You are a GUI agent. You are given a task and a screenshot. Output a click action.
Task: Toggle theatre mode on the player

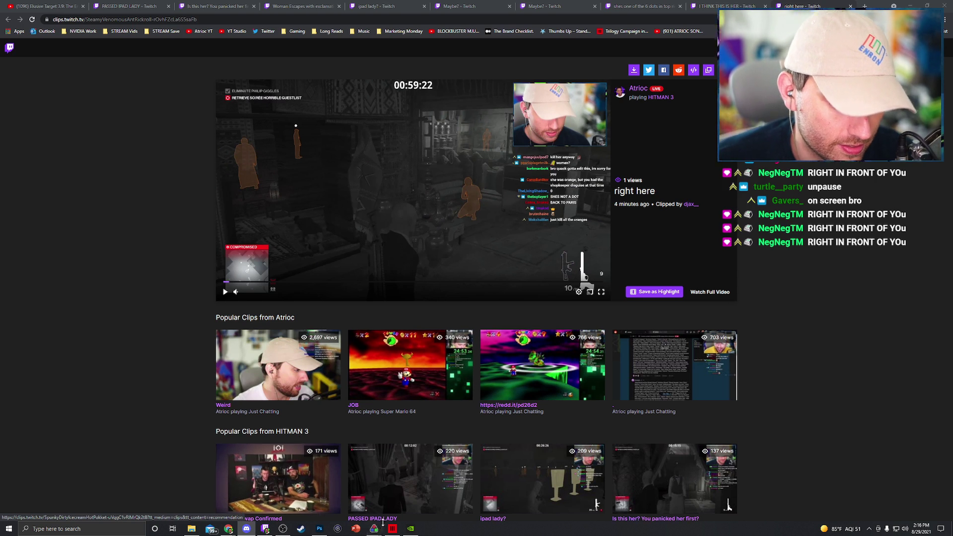pos(590,292)
